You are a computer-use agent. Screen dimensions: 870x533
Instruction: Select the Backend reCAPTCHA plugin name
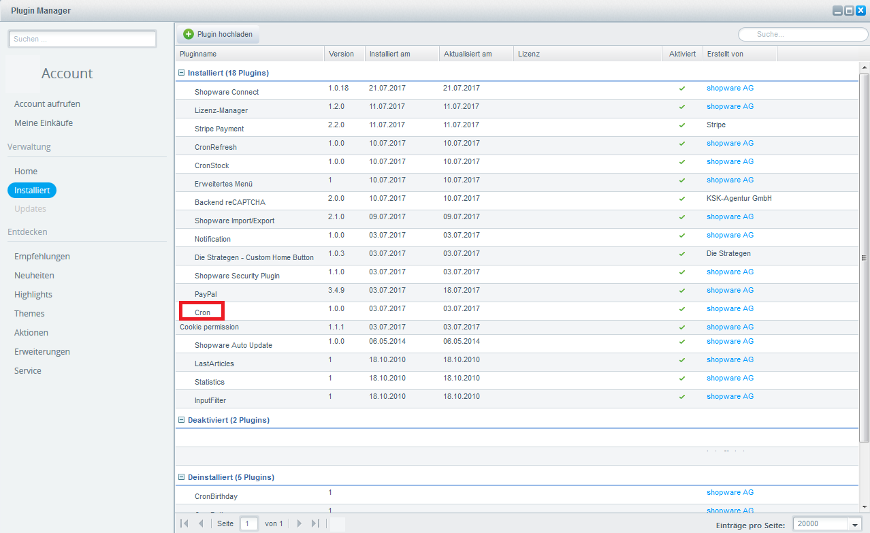[230, 202]
